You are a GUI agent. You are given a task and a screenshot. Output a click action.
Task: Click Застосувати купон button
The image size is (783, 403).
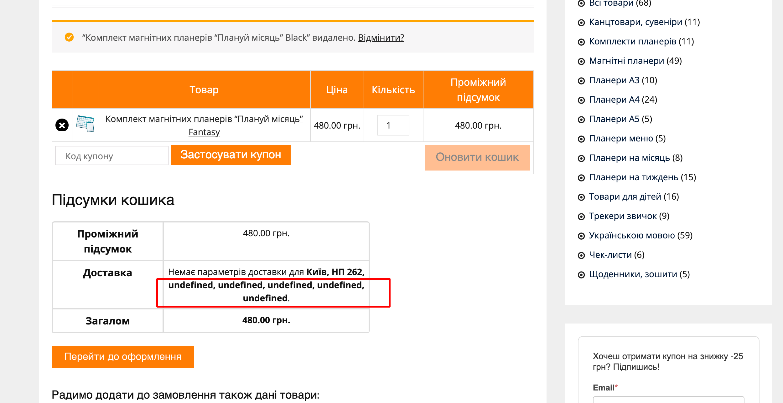coord(231,155)
